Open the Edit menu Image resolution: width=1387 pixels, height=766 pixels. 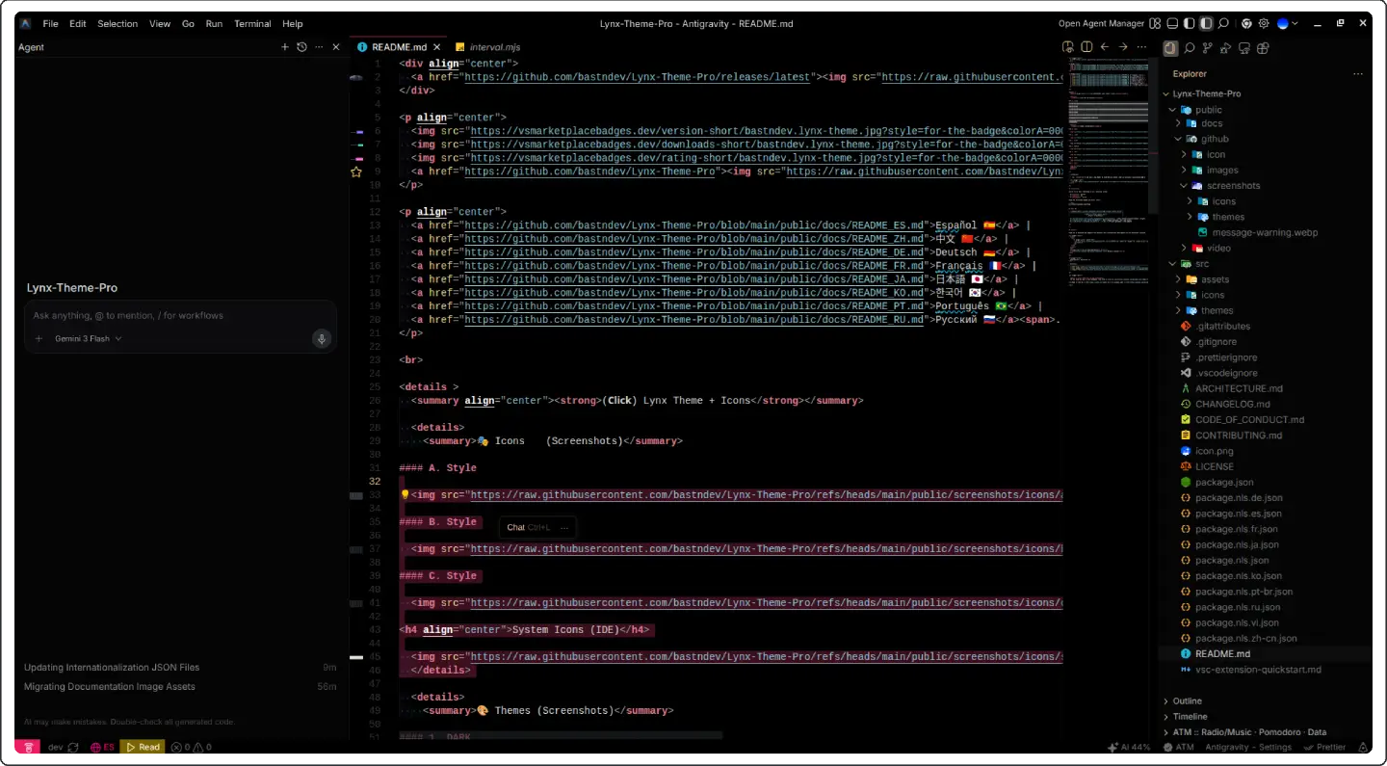[x=78, y=23]
